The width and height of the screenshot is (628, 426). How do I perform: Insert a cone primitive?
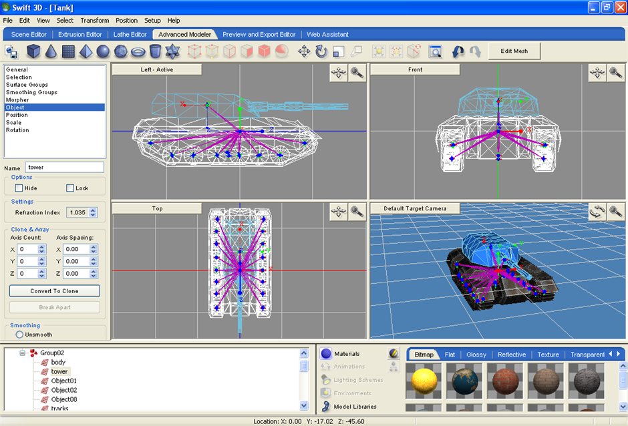coord(51,51)
